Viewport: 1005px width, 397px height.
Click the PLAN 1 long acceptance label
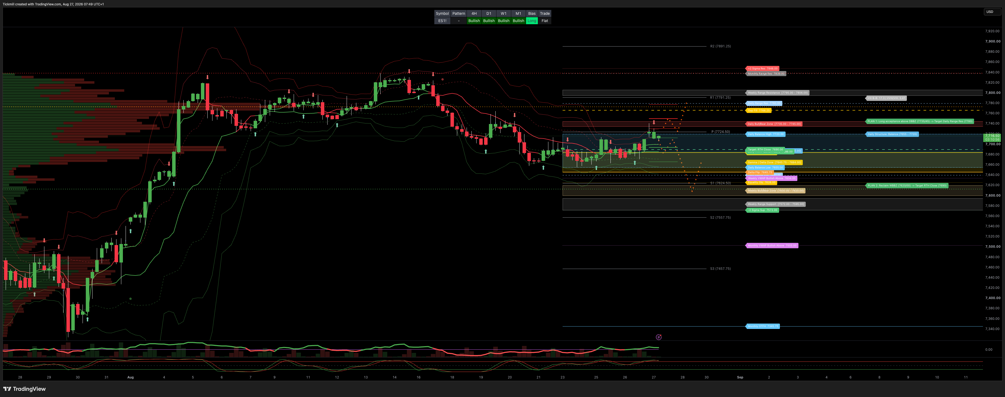tap(920, 121)
